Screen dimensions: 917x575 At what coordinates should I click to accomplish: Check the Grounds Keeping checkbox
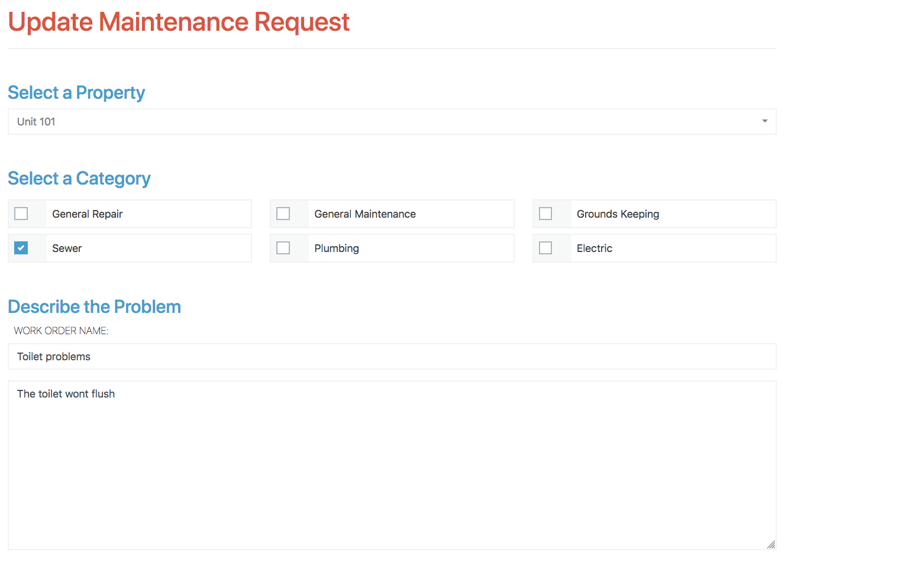point(545,214)
